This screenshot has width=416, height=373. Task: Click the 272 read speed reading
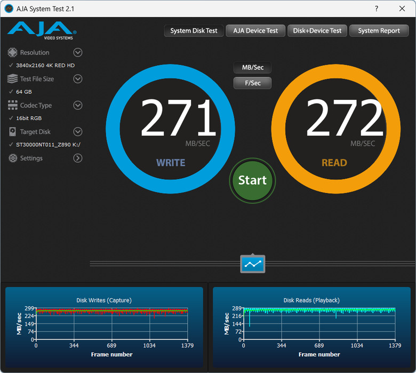point(345,117)
